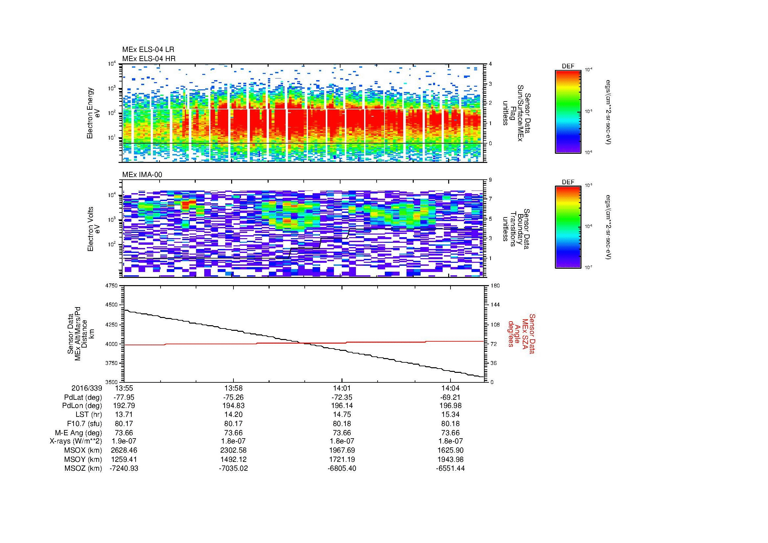The height and width of the screenshot is (543, 768).
Task: Click the MSOZ value -7240.93
Action: pos(124,468)
